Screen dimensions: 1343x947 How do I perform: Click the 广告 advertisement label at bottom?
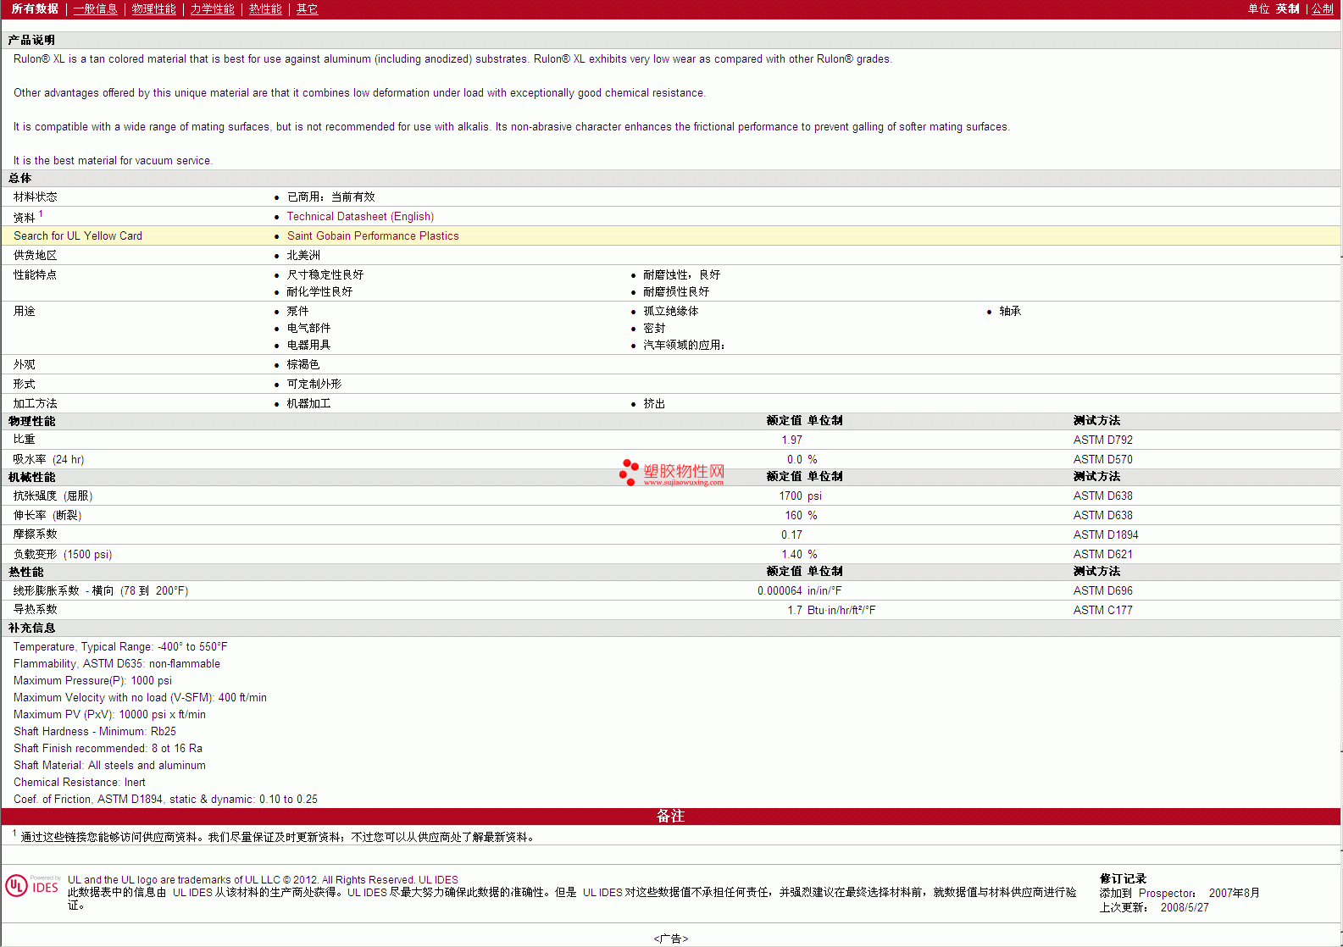pos(671,939)
